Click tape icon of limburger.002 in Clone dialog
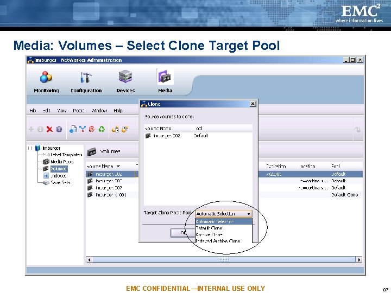The width and height of the screenshot is (391, 293). pyautogui.click(x=148, y=136)
